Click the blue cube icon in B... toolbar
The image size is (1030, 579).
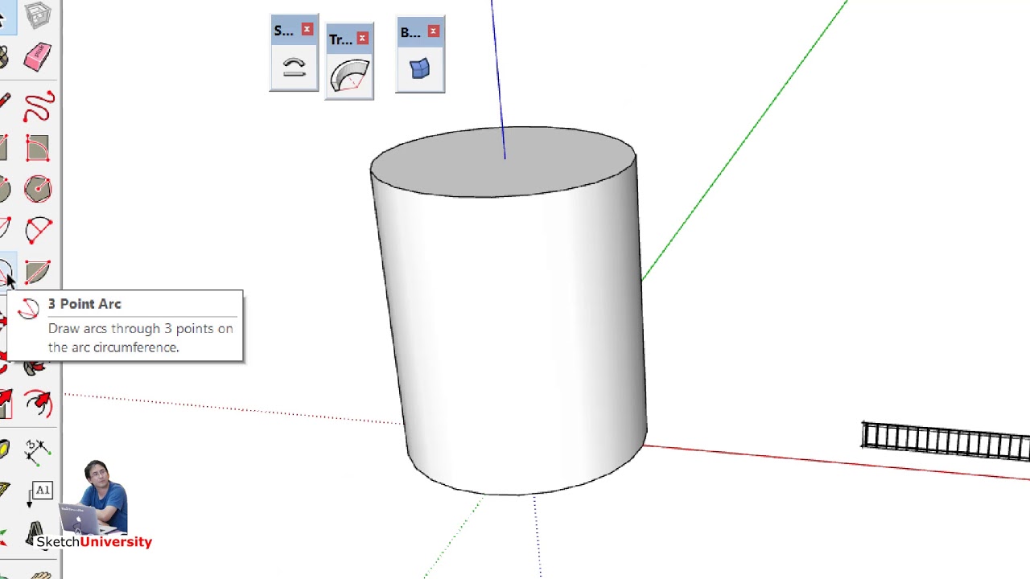point(420,68)
